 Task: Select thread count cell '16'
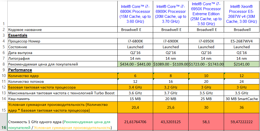click(171, 81)
